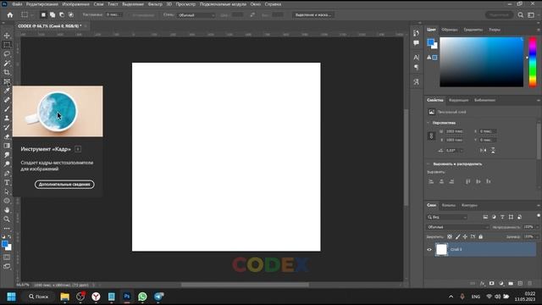Choose Subtract from selection mode icon
This screenshot has width=542, height=305.
(62, 15)
